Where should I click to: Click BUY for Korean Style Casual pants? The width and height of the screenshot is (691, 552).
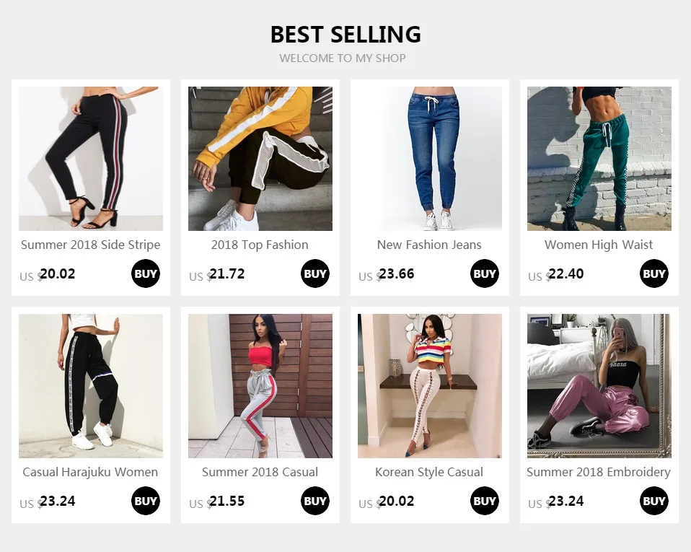point(484,501)
